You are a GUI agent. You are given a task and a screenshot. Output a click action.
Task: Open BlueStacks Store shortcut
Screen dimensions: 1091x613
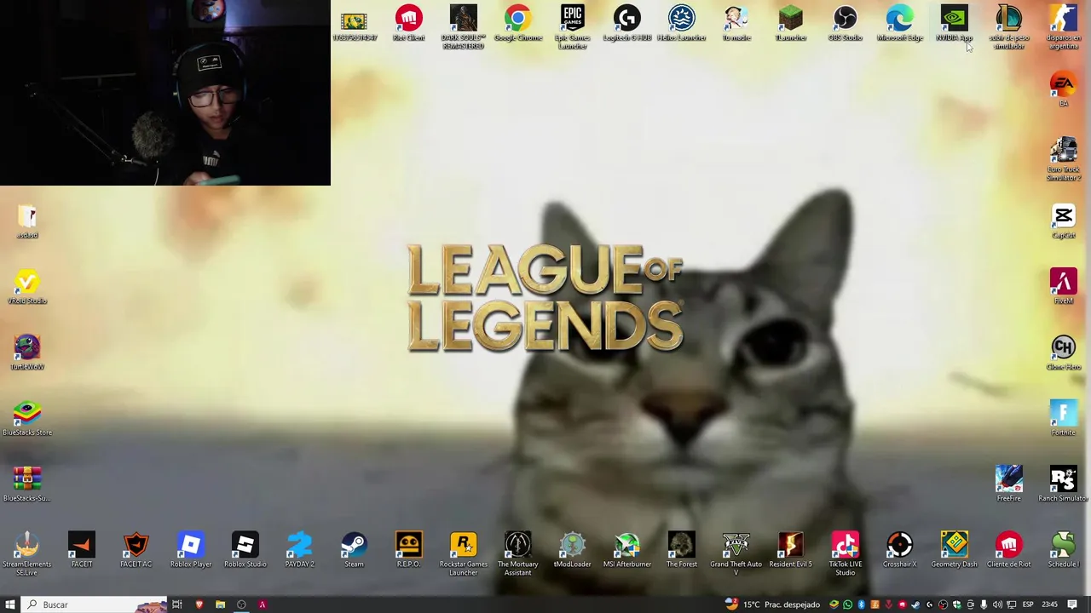27,417
